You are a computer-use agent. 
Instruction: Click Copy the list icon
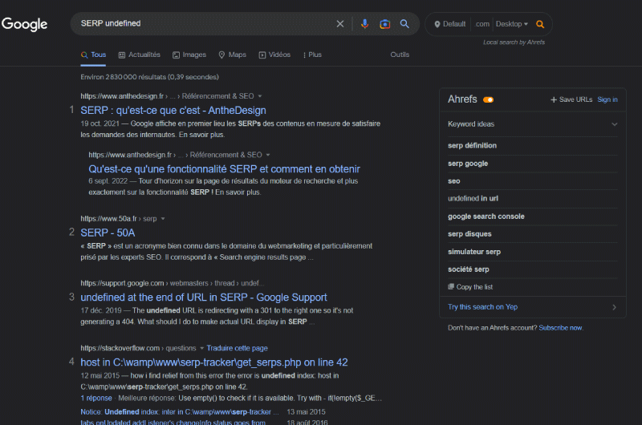tap(451, 286)
